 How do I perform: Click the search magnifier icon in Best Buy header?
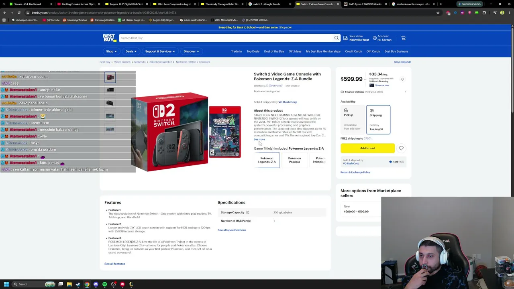pyautogui.click(x=337, y=38)
